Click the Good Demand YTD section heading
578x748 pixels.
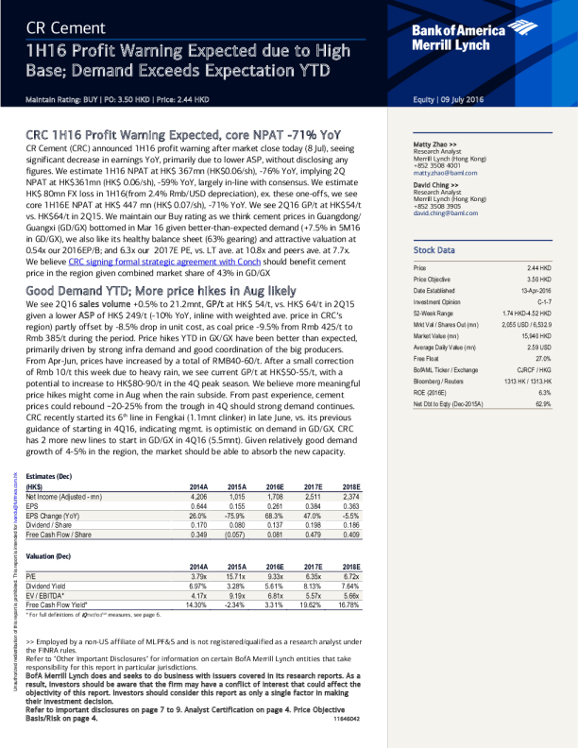tap(161, 292)
